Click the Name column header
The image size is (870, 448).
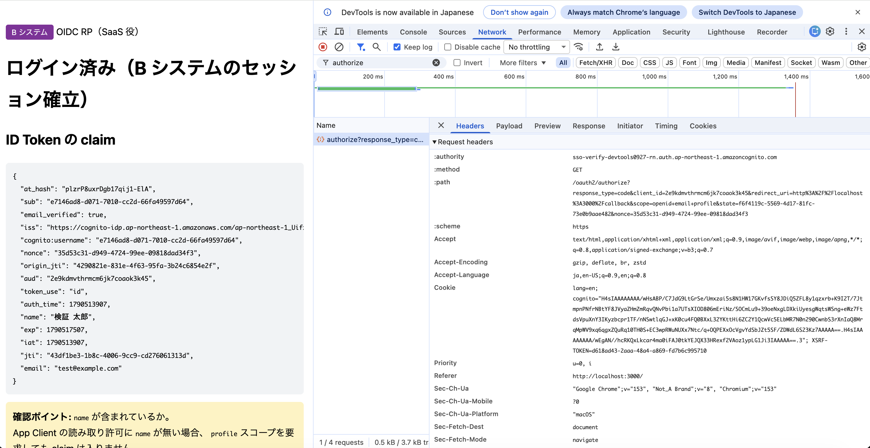coord(371,125)
